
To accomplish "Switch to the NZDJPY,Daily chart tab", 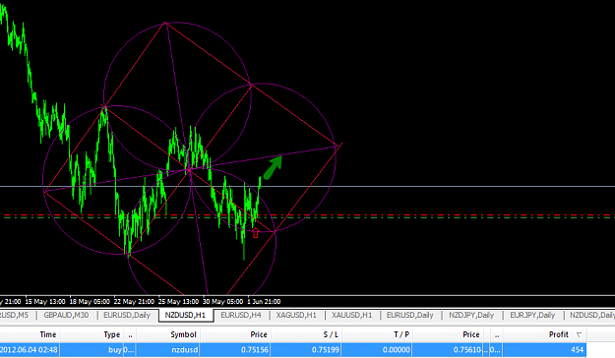I will [x=471, y=315].
